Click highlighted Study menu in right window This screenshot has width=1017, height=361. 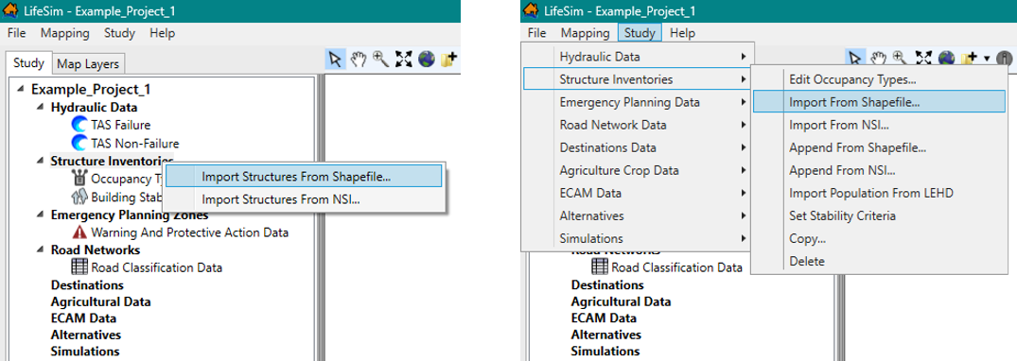tap(640, 32)
